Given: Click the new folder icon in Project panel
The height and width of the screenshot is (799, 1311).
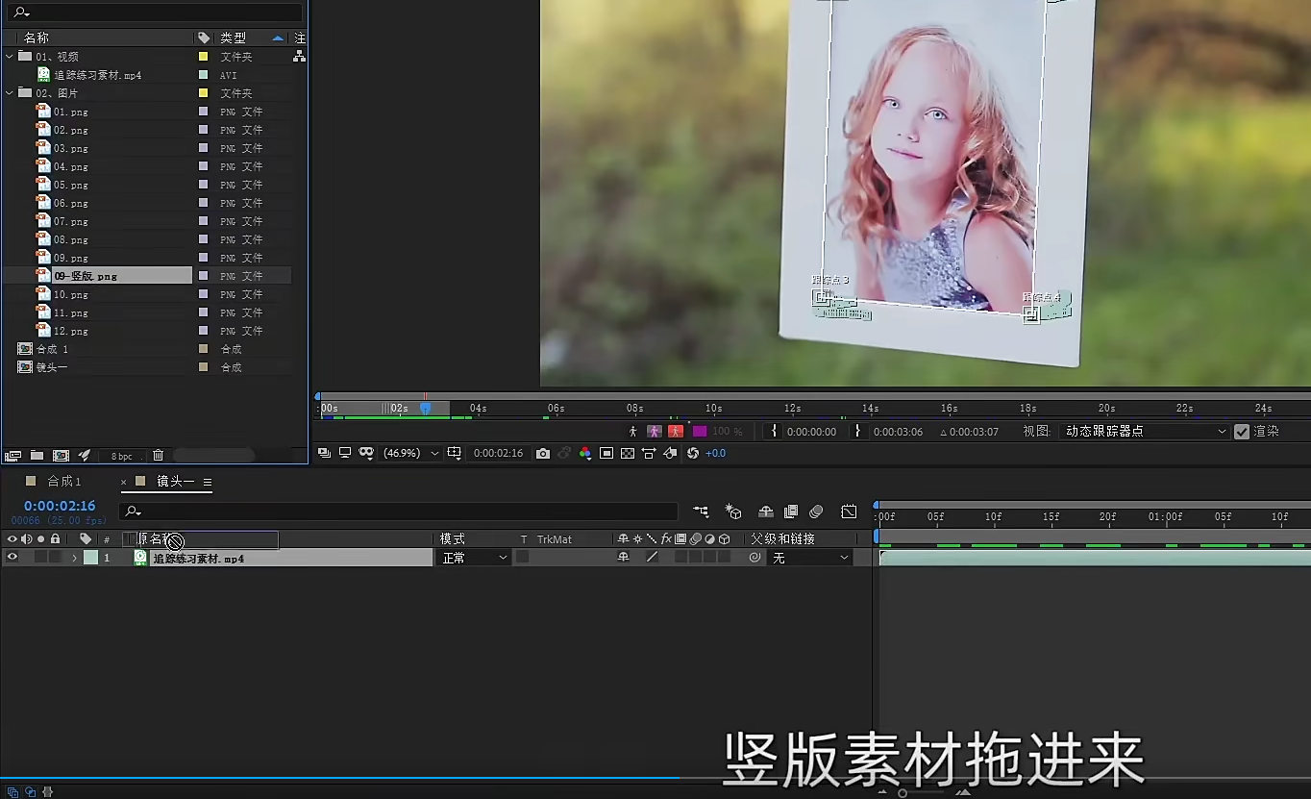Looking at the screenshot, I should pos(37,456).
